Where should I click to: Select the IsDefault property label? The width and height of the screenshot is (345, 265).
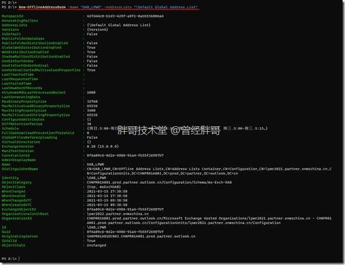[x=11, y=34]
